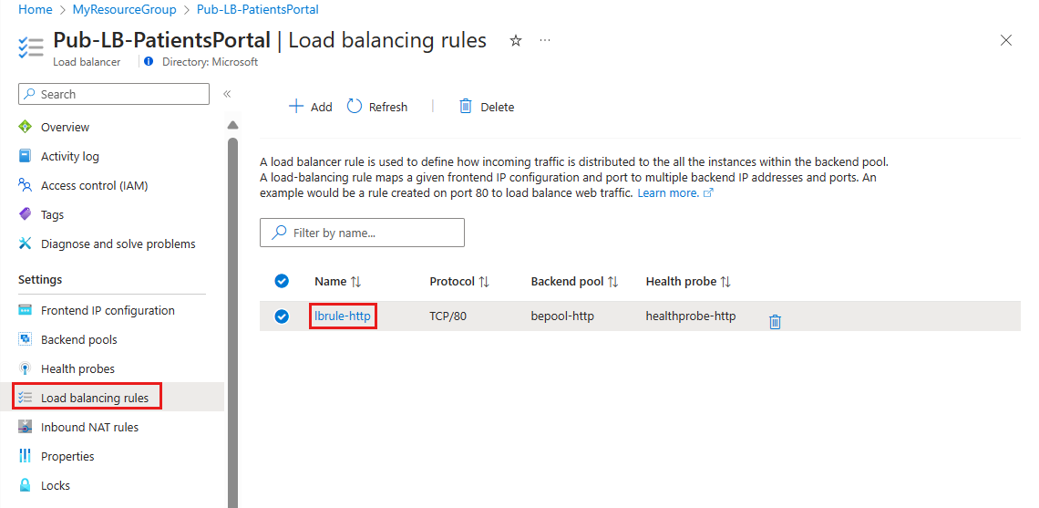1039x508 pixels.
Task: Click the Diagnose wrench icon
Action: tap(26, 244)
